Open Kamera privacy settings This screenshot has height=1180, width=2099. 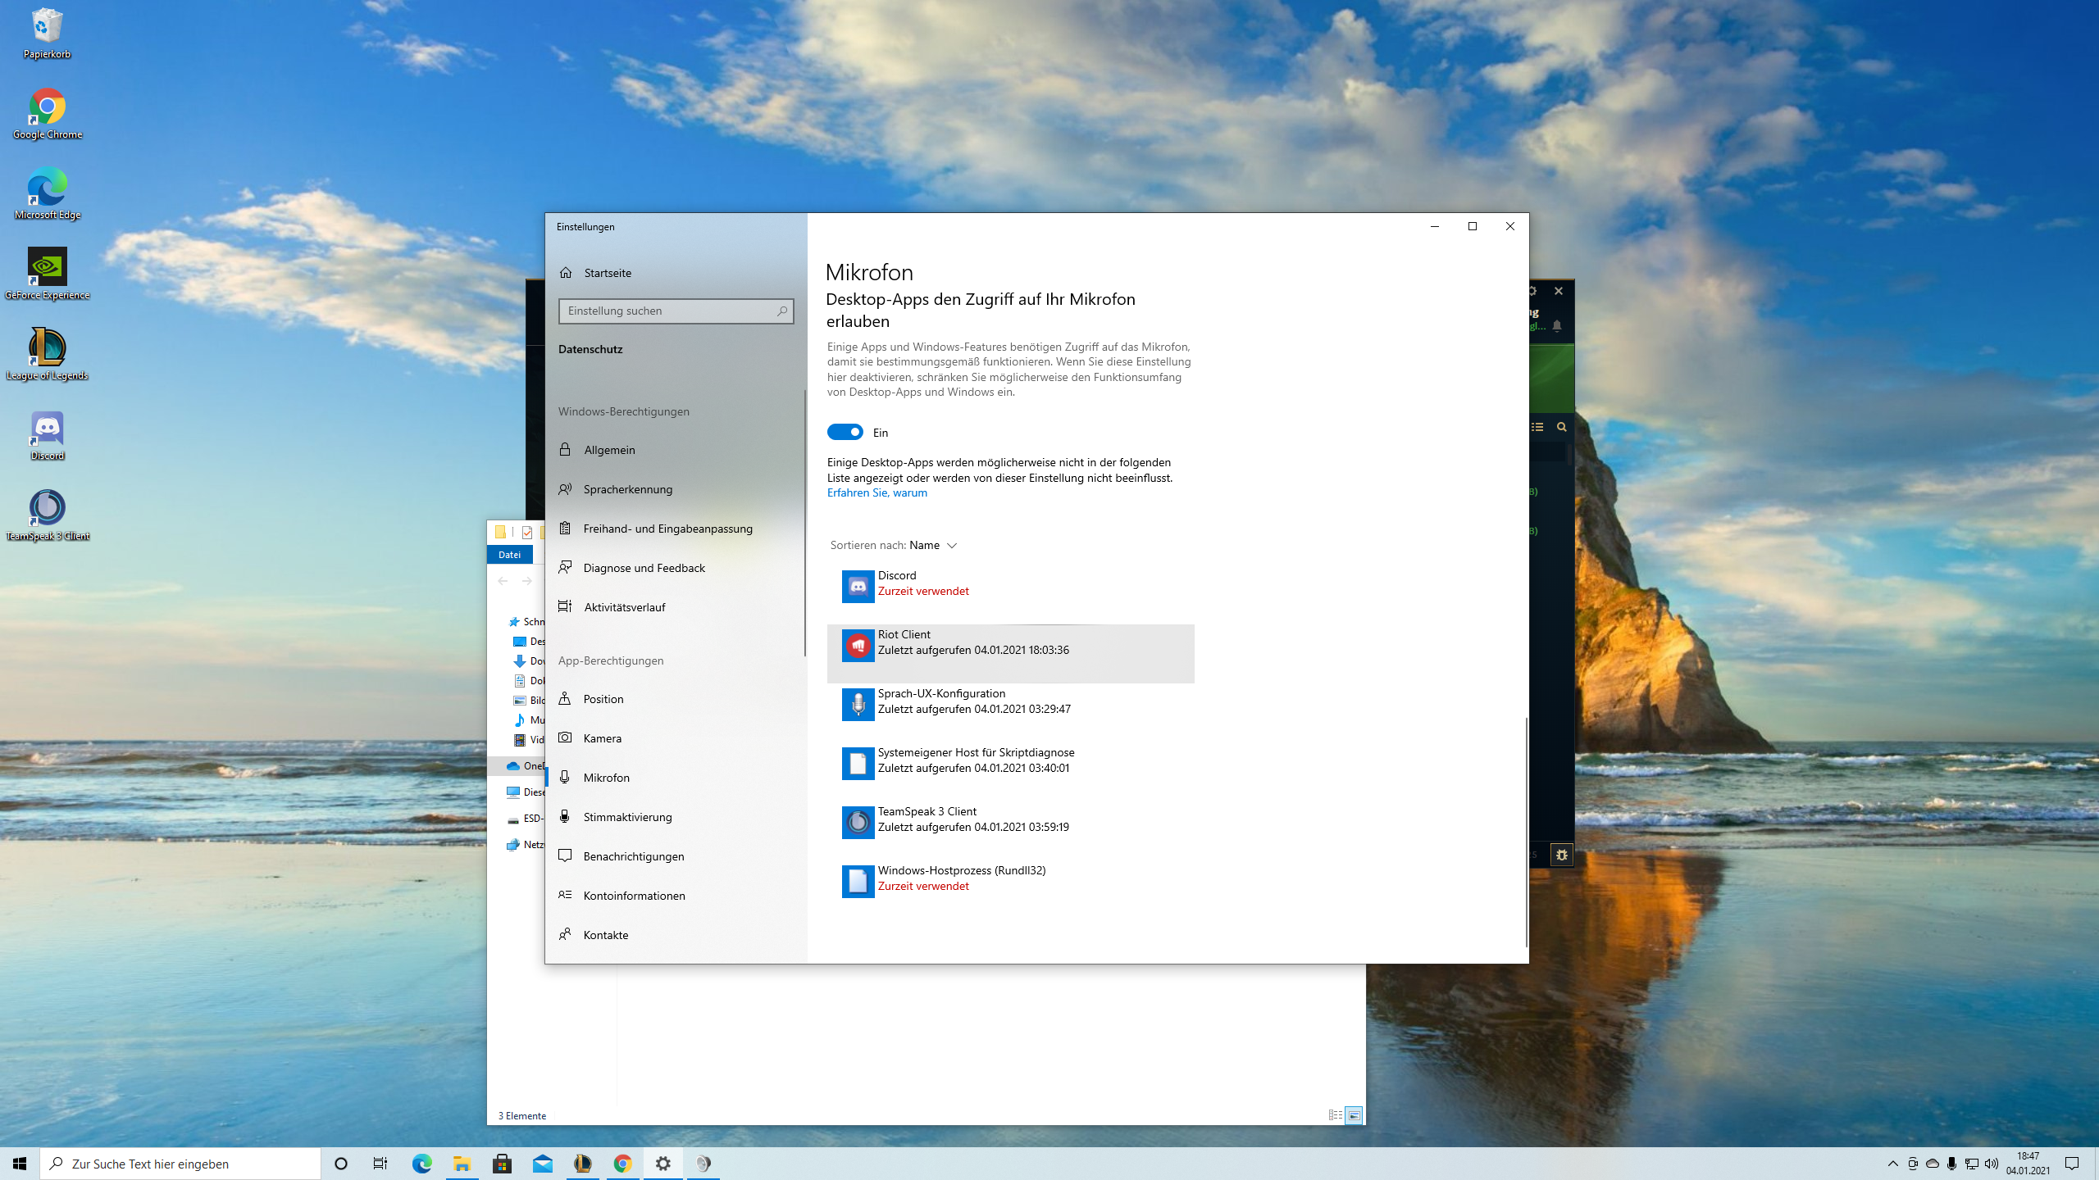(602, 738)
